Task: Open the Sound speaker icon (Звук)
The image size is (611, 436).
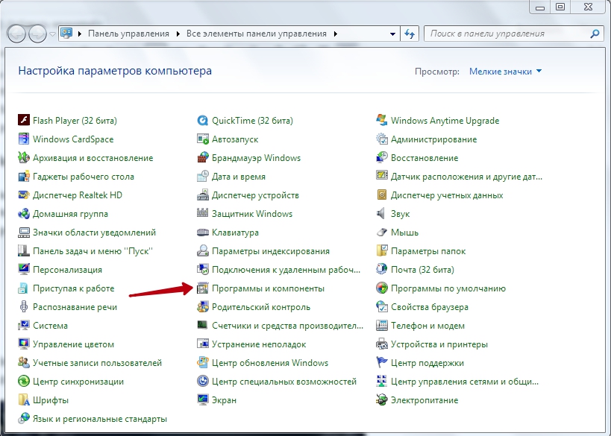Action: point(382,214)
